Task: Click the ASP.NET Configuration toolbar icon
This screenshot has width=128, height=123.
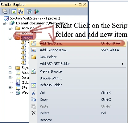Action: pos(36,11)
